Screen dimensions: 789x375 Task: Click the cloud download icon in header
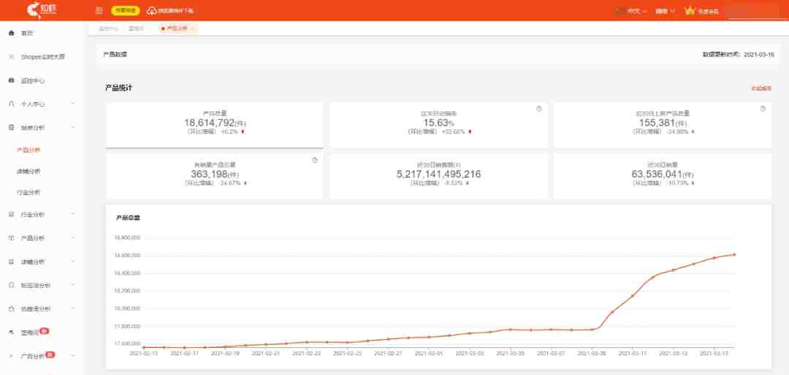click(151, 10)
